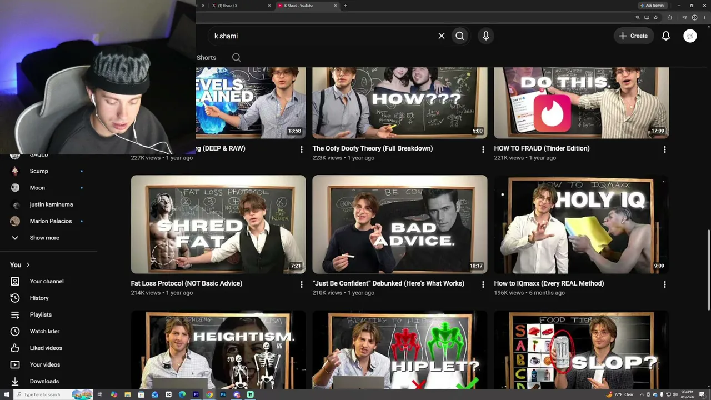
Task: Click the Task View taskbar icon
Action: 100,394
